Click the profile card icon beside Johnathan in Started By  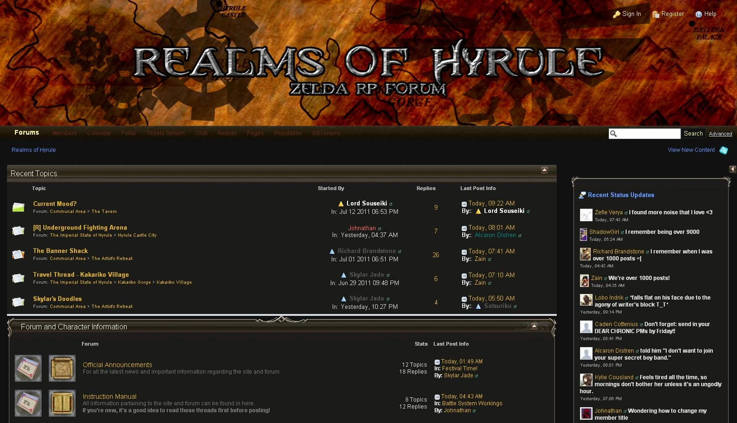[x=380, y=229]
